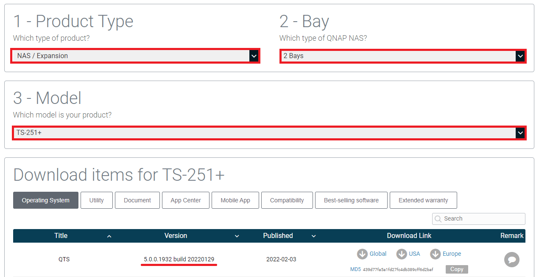
Task: Click the Europe download link text
Action: [452, 254]
